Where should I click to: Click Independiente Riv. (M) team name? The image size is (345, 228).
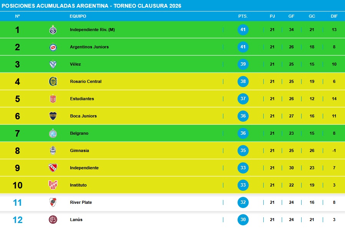tap(92, 30)
